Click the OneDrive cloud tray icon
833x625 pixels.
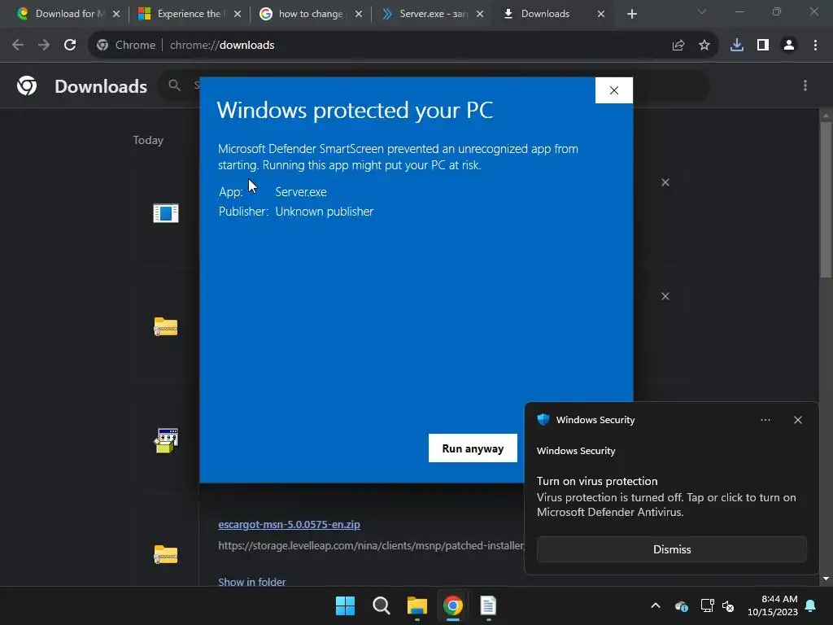[682, 605]
